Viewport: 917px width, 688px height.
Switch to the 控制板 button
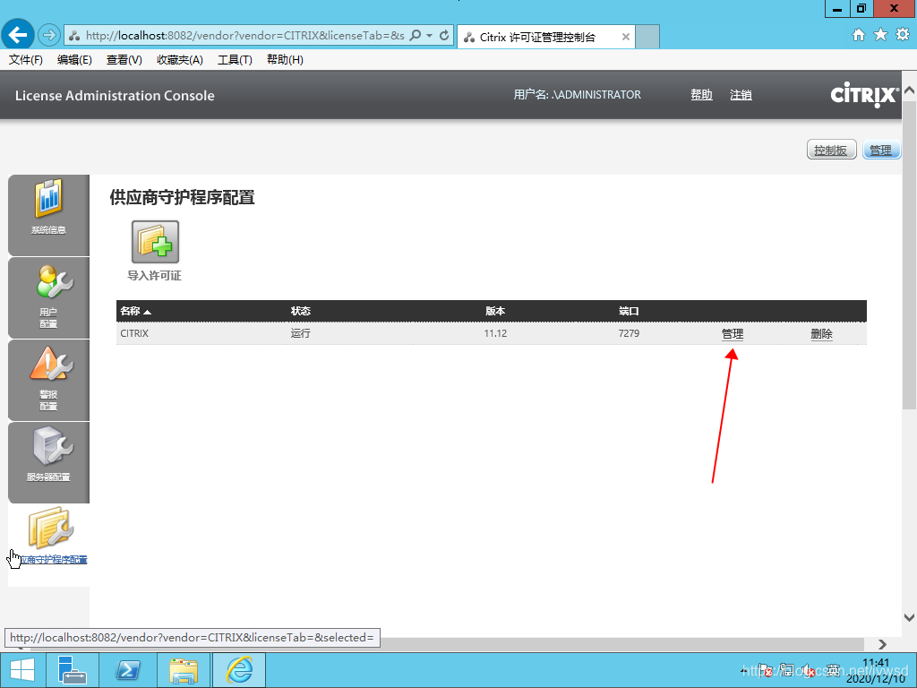click(x=831, y=150)
